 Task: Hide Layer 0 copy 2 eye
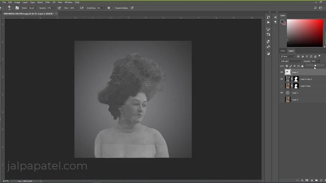(282, 79)
